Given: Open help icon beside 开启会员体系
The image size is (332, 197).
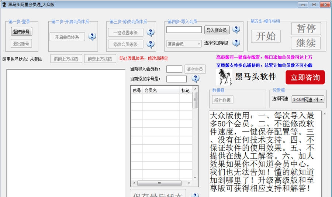Looking at the screenshot, I should pos(92,37).
